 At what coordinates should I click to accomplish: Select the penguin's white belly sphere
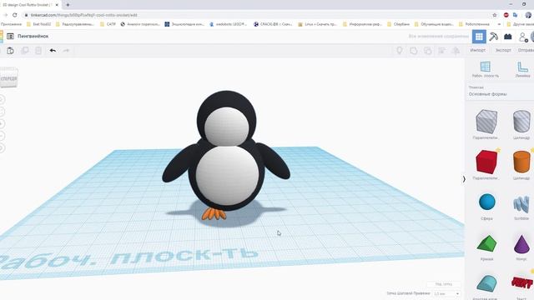[227, 175]
